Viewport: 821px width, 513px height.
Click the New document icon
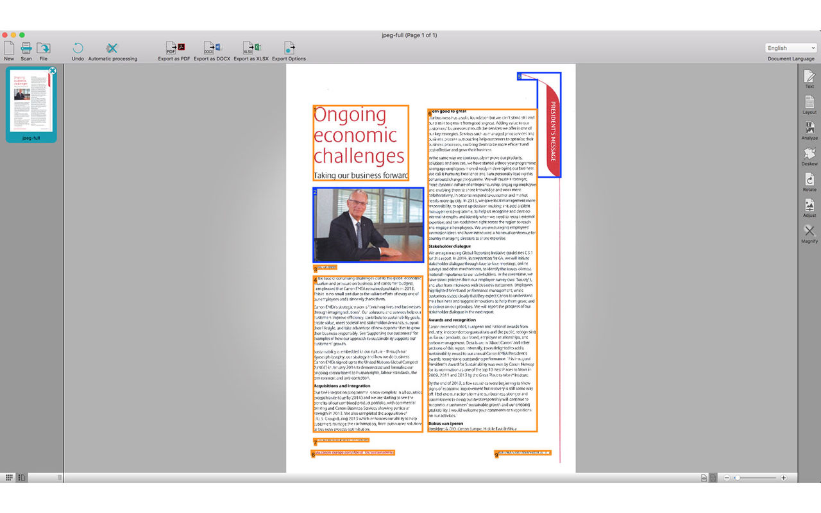coord(9,48)
